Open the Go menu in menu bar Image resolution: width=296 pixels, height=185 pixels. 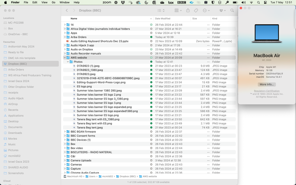pos(54,2)
